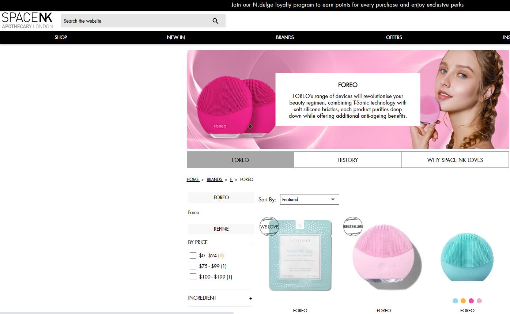Open the OFFERS menu
This screenshot has width=510, height=314.
[x=394, y=37]
